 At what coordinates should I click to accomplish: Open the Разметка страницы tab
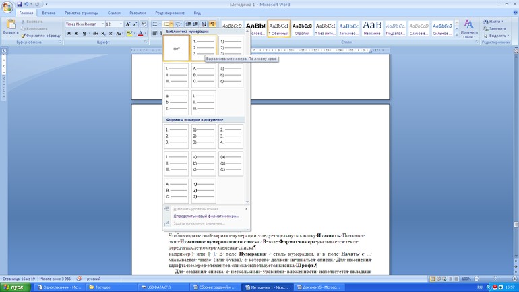(82, 13)
